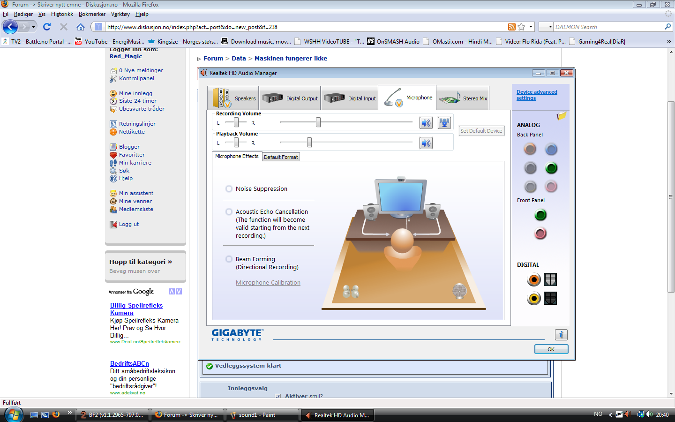Mute the Recording Volume speaker button
The width and height of the screenshot is (675, 422).
point(426,123)
